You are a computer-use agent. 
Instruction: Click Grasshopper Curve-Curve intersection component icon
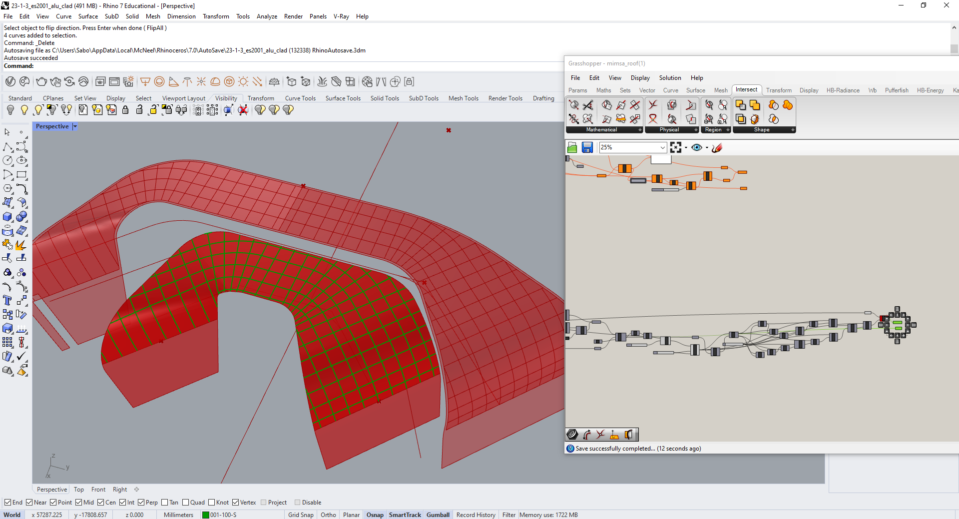(x=653, y=104)
